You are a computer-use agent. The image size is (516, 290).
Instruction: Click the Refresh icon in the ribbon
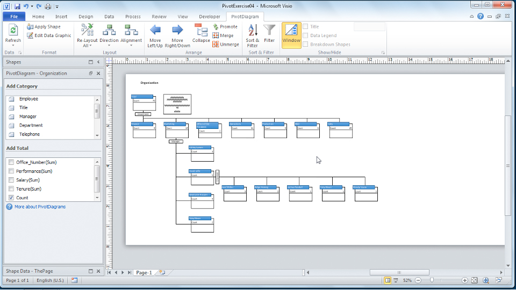13,31
